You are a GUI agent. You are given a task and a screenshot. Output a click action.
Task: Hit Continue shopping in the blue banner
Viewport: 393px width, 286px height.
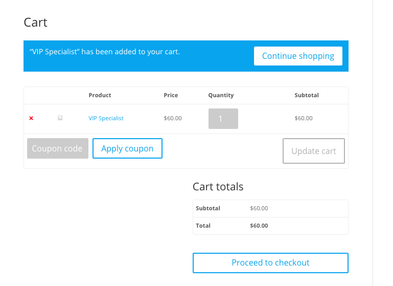[298, 56]
